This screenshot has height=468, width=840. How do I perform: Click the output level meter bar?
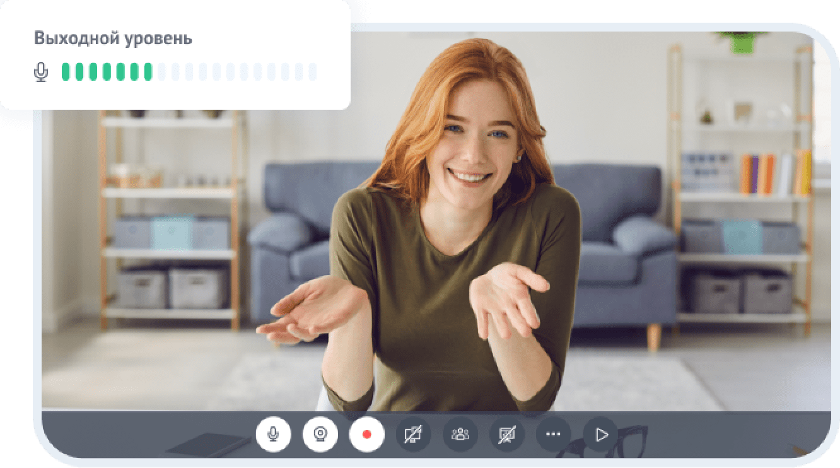pyautogui.click(x=189, y=72)
